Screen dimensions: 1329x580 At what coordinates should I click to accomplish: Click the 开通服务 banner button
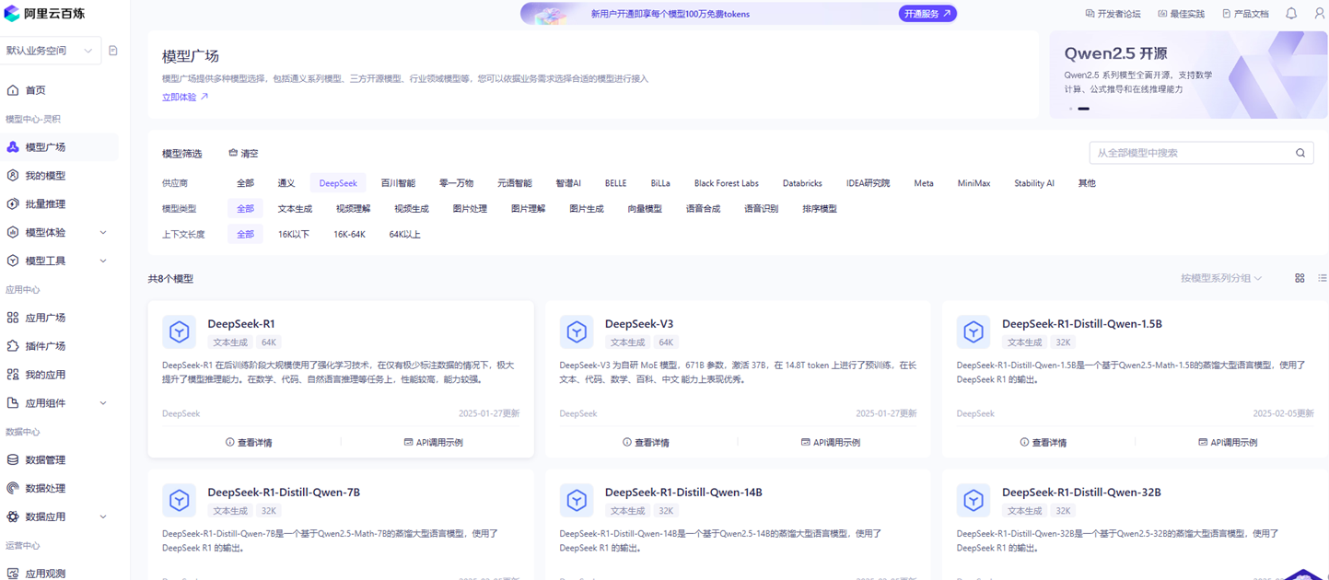[x=927, y=14]
